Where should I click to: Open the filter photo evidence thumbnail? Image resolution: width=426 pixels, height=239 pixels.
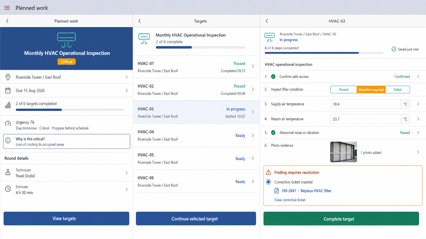[343, 152]
